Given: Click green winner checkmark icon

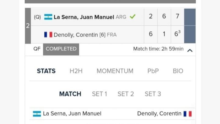Looking at the screenshot, I should [133, 17].
